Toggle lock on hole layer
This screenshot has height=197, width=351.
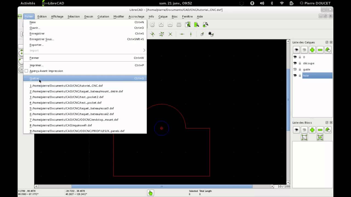pos(300,76)
